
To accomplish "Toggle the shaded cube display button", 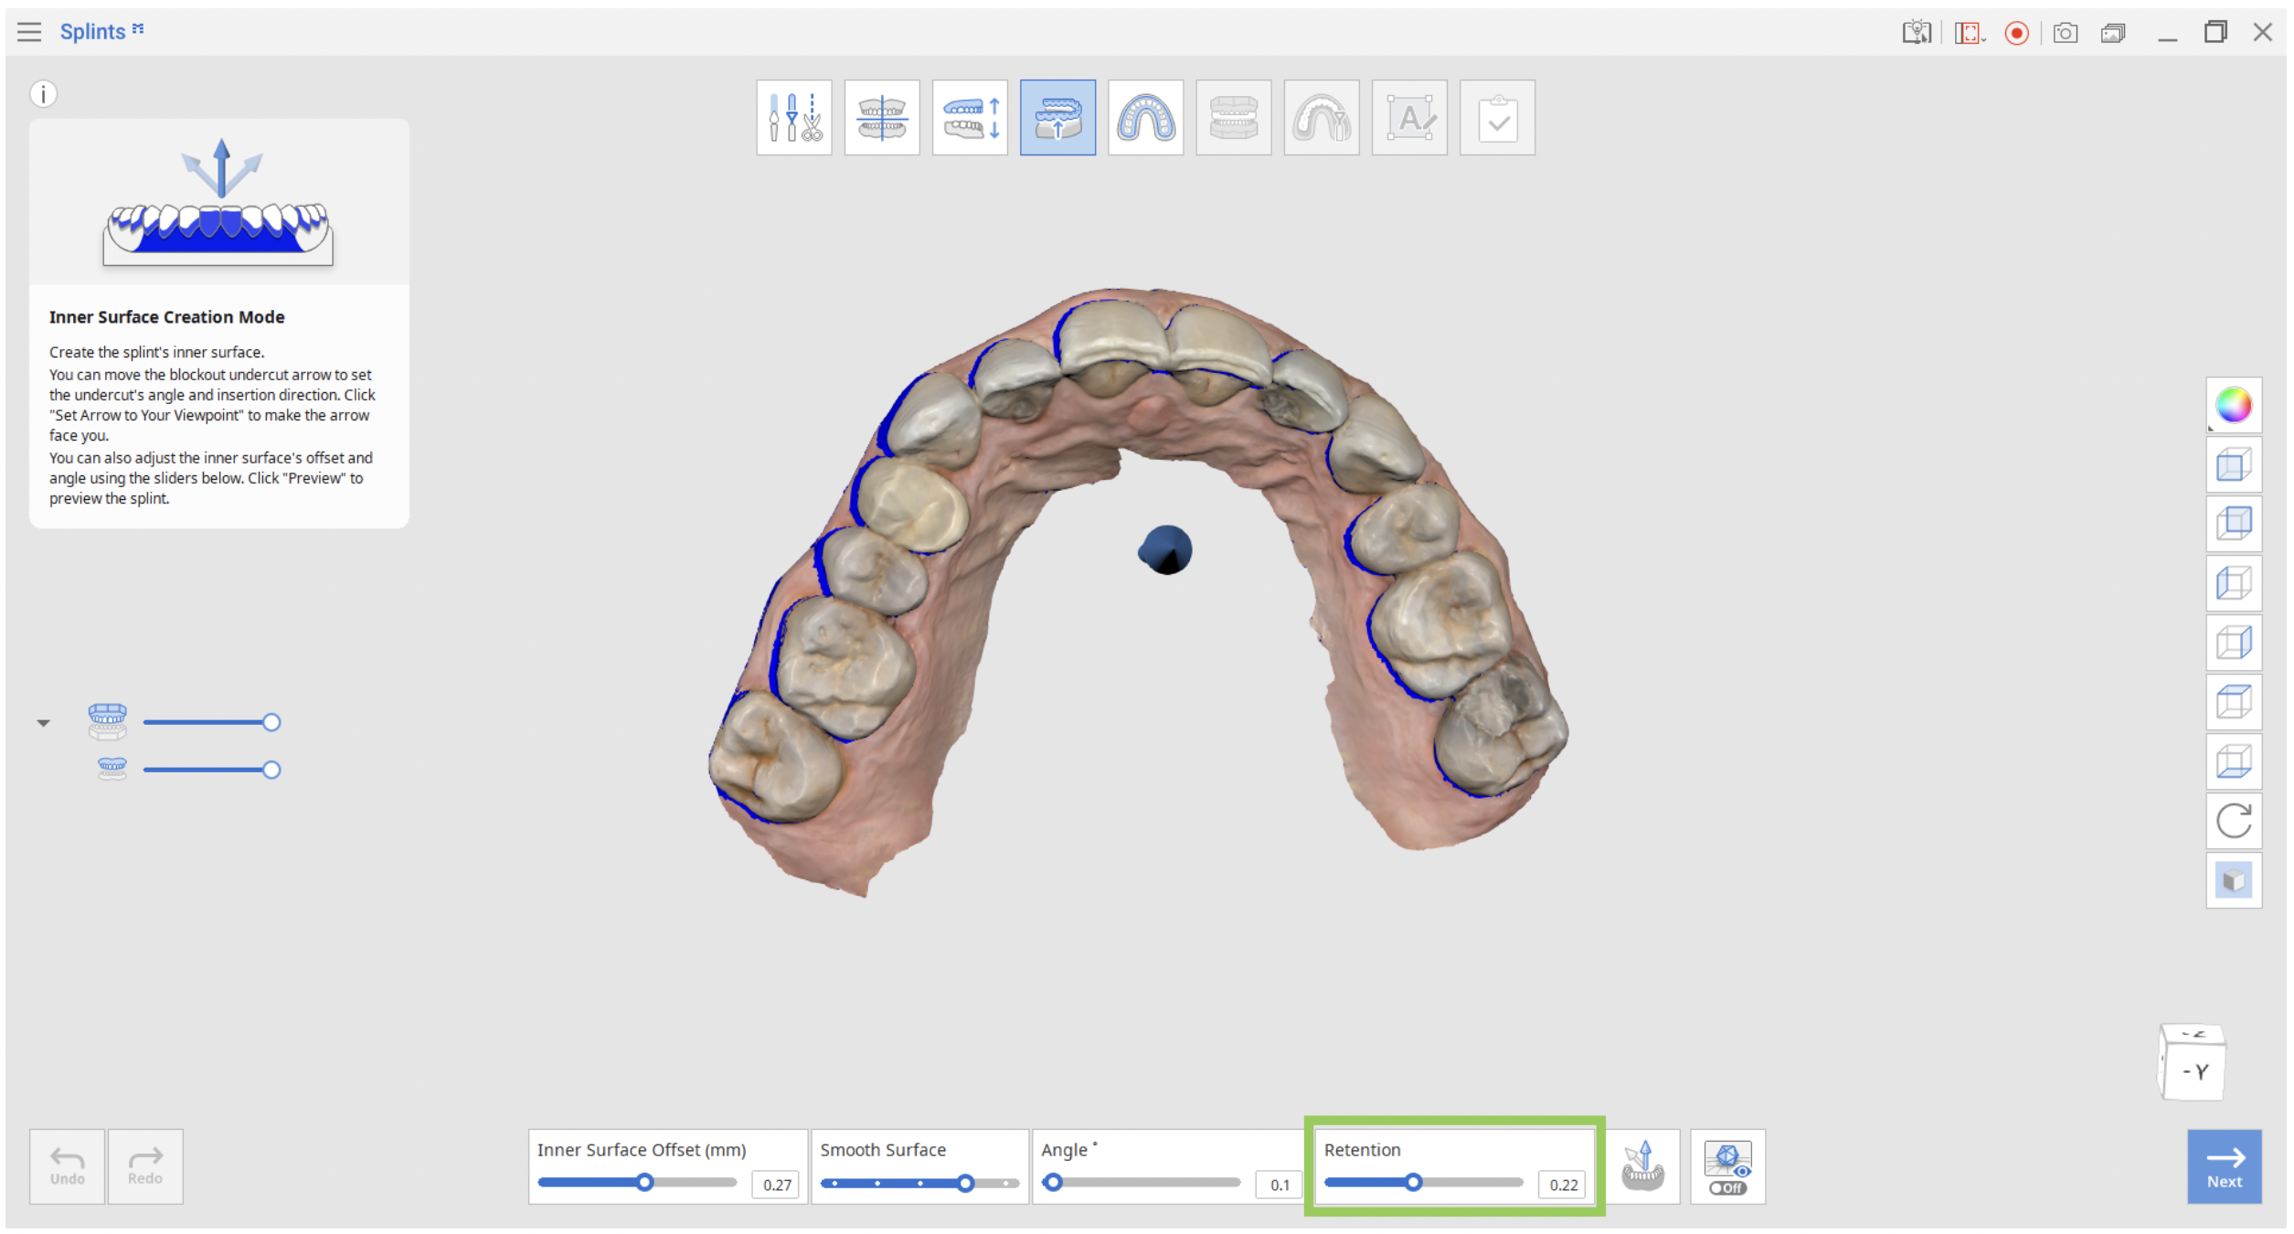I will 2233,880.
